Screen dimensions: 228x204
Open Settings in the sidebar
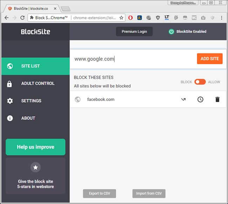(35, 101)
